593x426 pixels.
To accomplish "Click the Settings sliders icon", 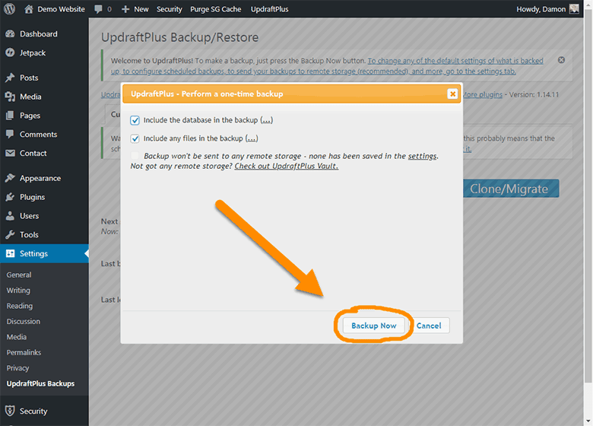I will (x=10, y=253).
